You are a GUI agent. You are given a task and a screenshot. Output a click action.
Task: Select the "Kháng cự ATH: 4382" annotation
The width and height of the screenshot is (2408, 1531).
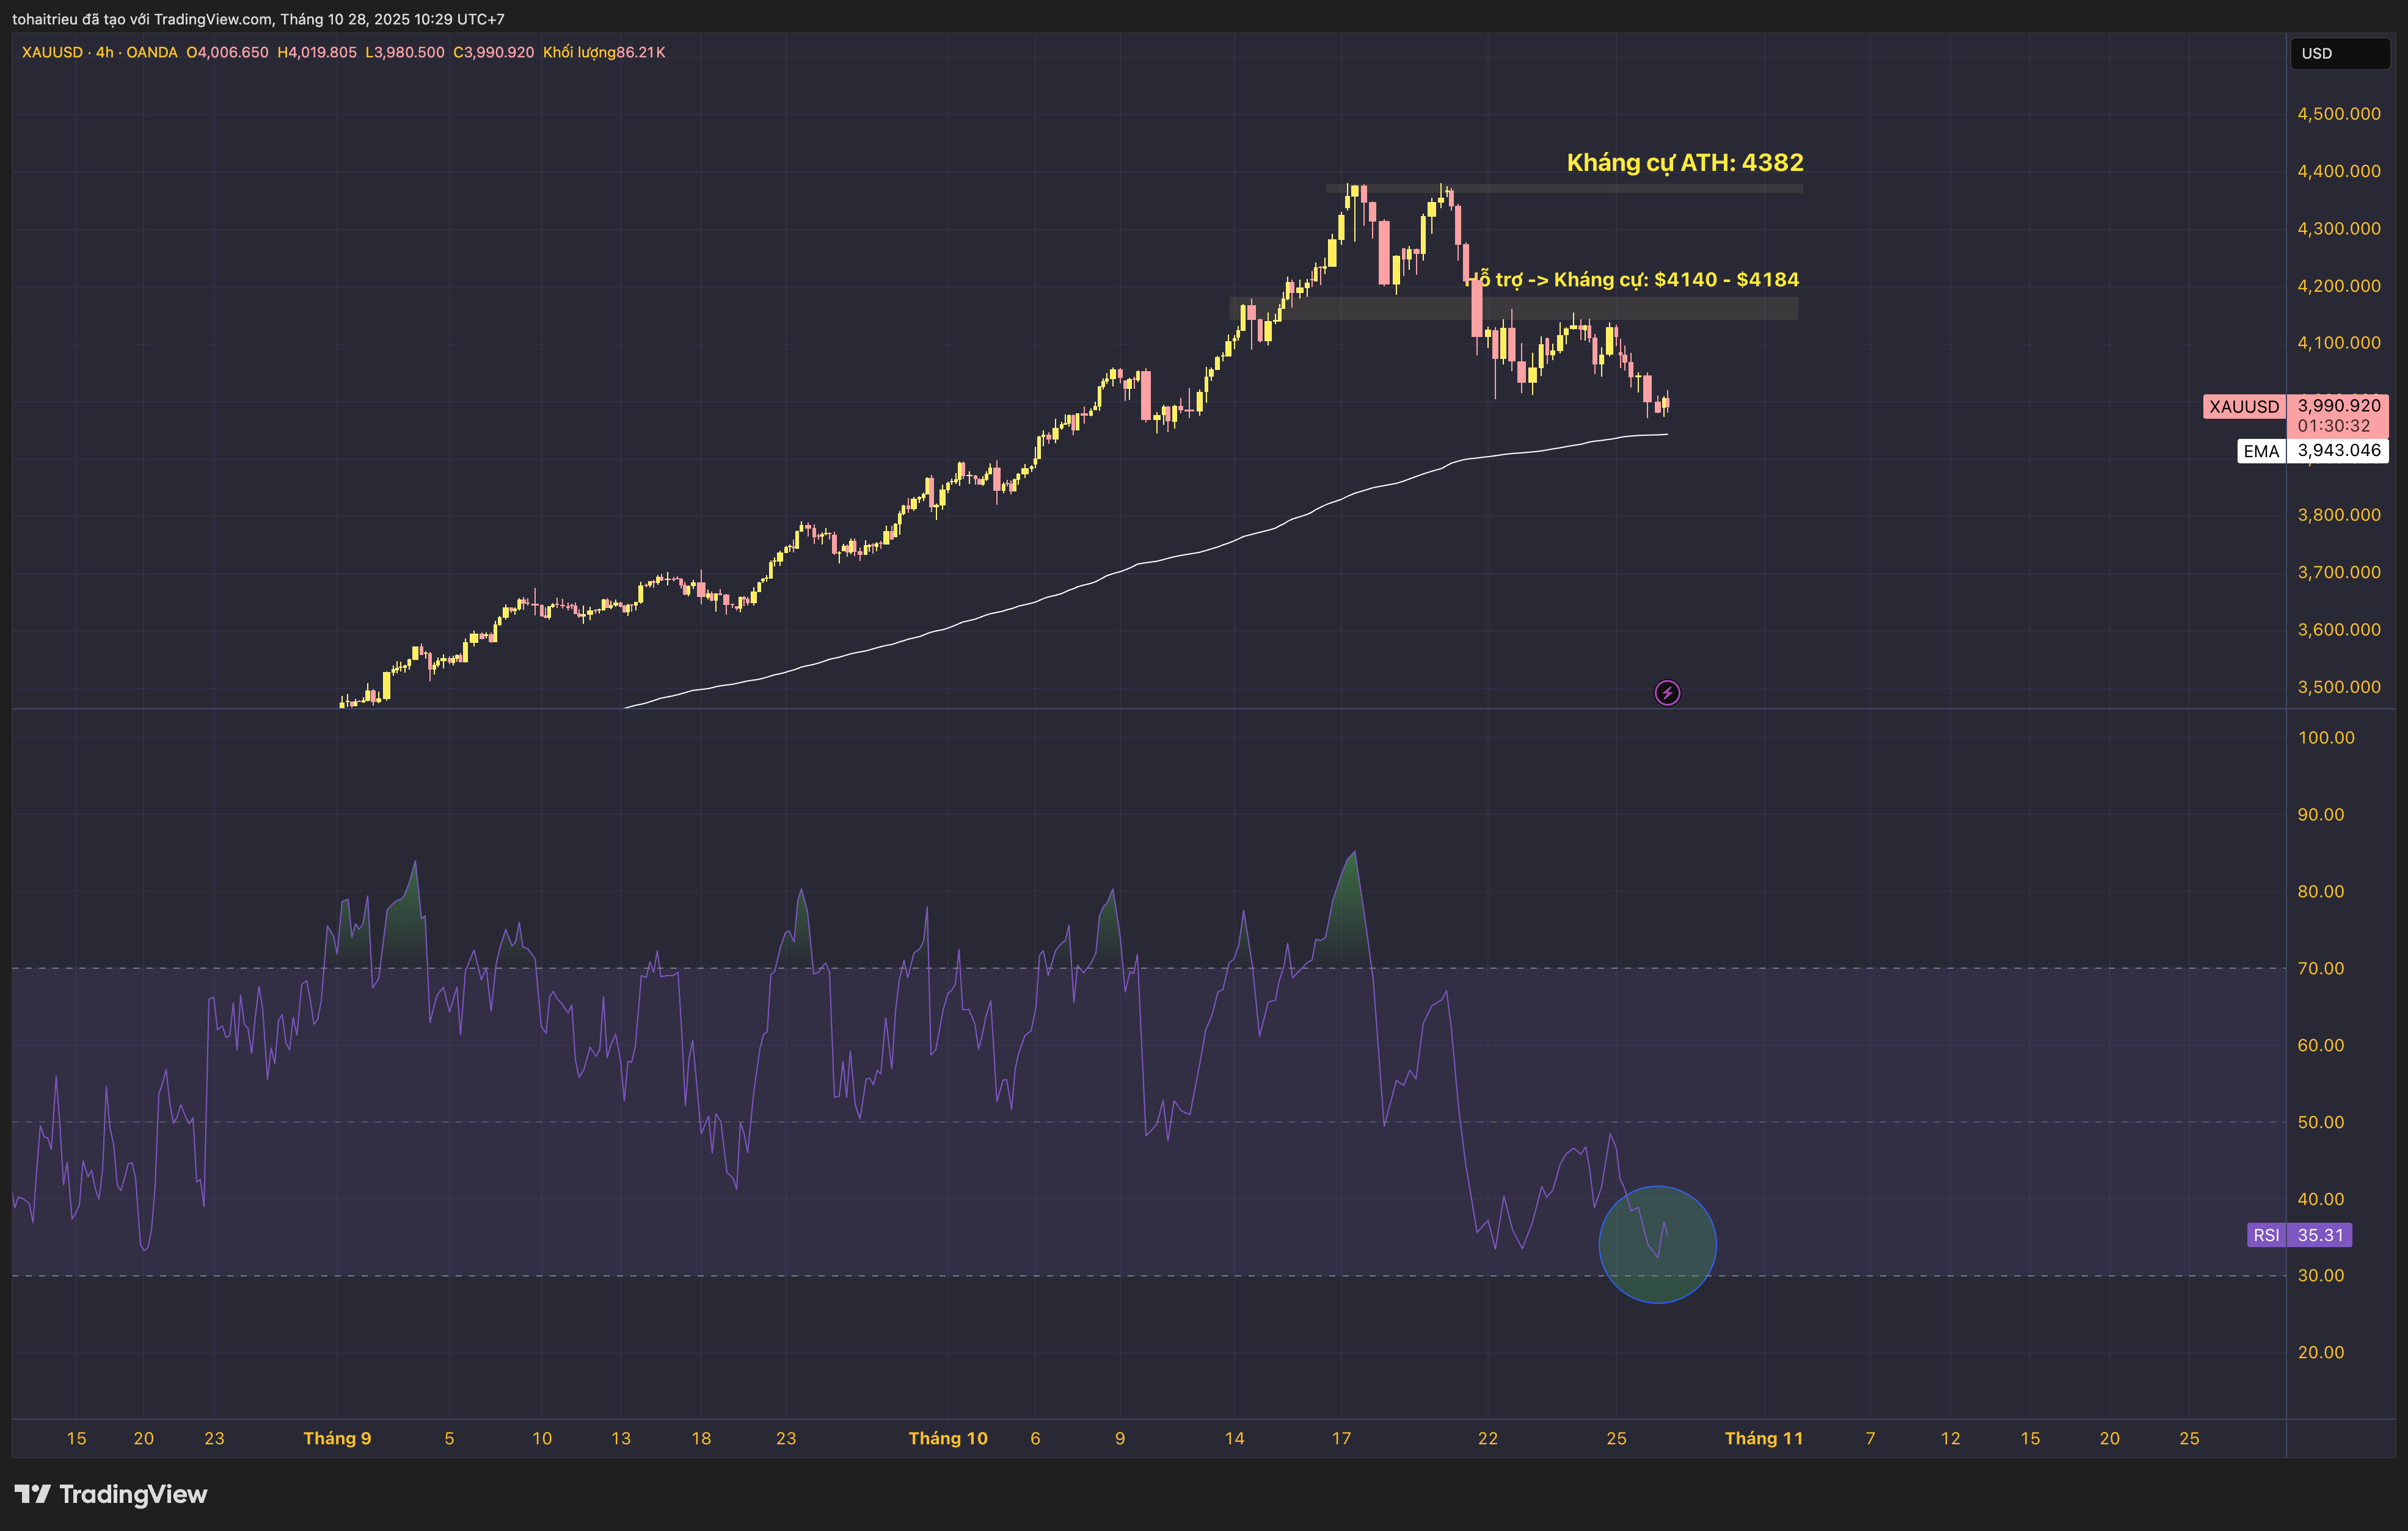[x=1685, y=162]
